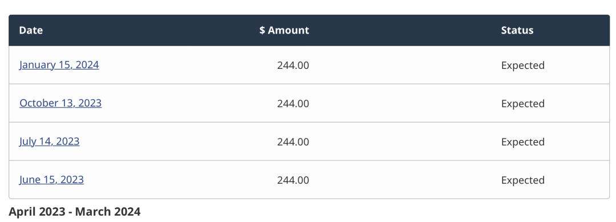Click the dollar sign in the Amount header
Viewport: 616px width, 222px height.
click(262, 30)
